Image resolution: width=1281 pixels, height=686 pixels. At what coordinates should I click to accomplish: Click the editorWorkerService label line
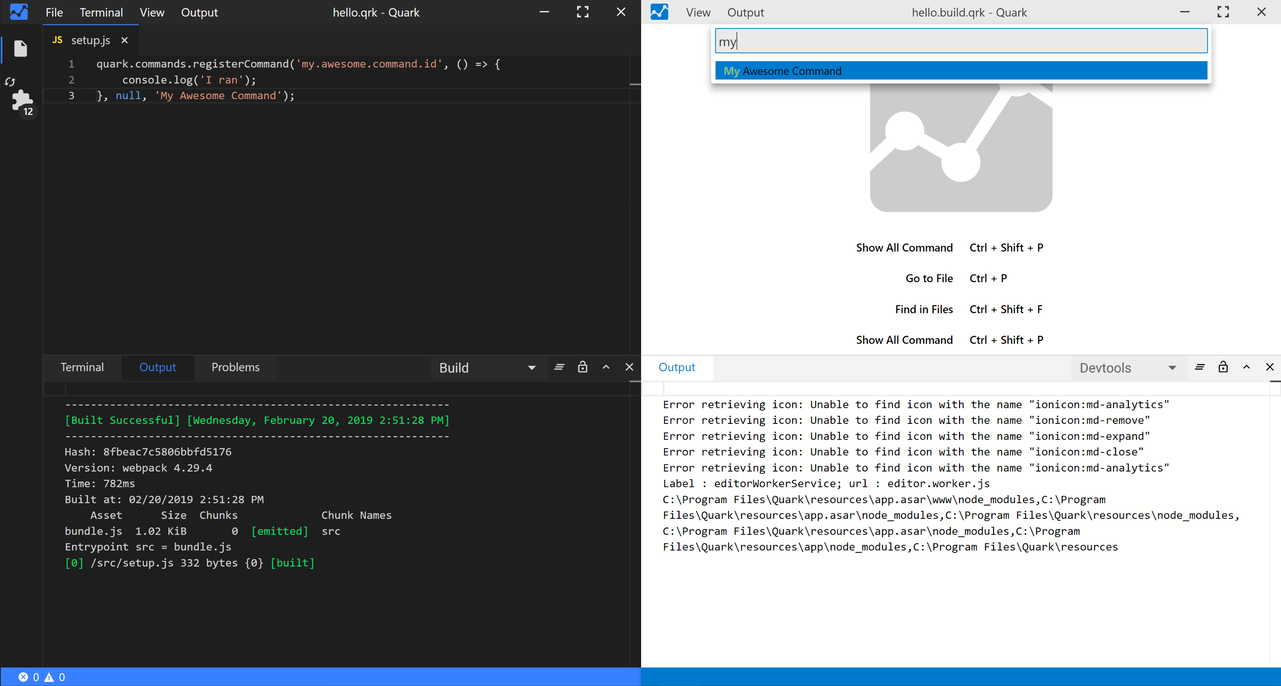point(826,483)
